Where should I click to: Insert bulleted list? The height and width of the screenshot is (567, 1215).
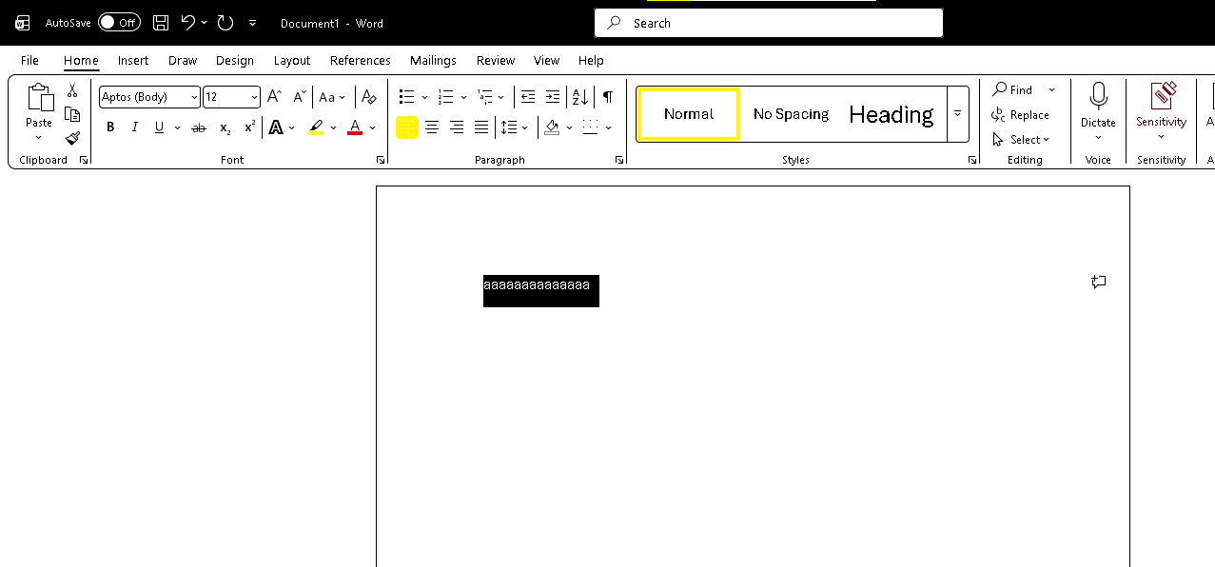[x=407, y=96]
